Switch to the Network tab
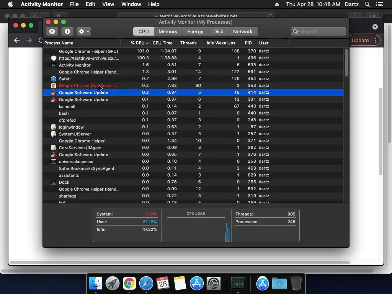The height and width of the screenshot is (294, 392). (242, 31)
